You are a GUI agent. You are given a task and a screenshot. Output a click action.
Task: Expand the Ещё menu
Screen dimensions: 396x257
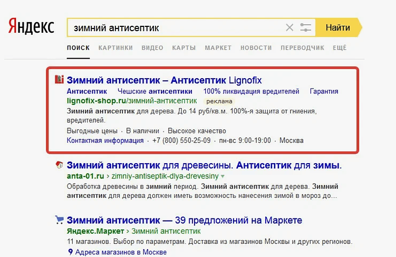point(340,48)
